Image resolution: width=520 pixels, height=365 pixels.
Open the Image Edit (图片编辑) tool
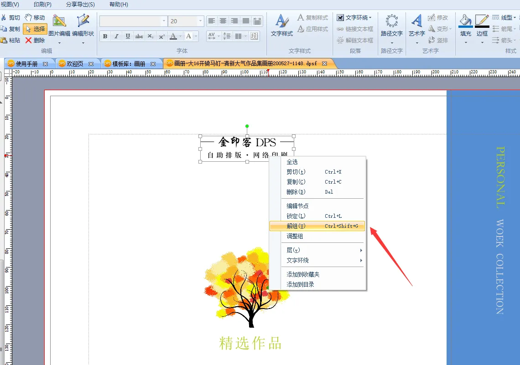point(59,29)
